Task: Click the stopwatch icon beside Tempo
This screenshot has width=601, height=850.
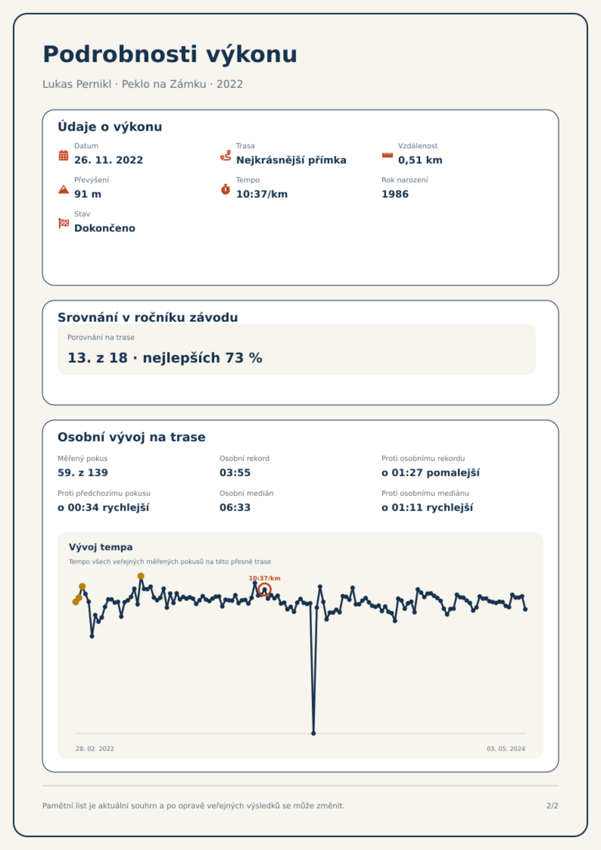Action: coord(226,189)
